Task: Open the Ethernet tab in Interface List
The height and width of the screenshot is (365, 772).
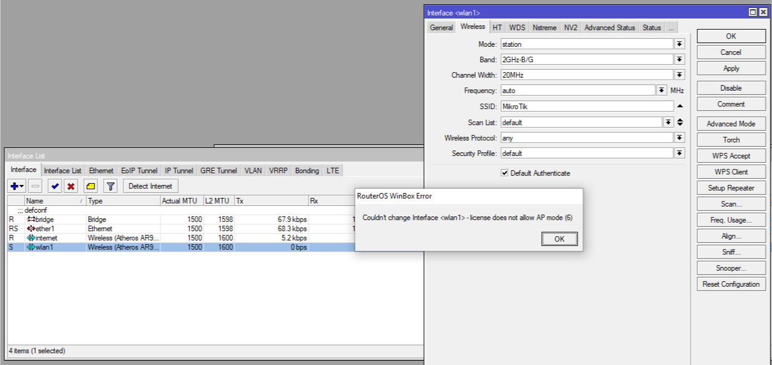Action: (101, 171)
